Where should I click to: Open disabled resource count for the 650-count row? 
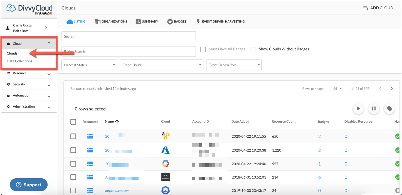pos(346,136)
